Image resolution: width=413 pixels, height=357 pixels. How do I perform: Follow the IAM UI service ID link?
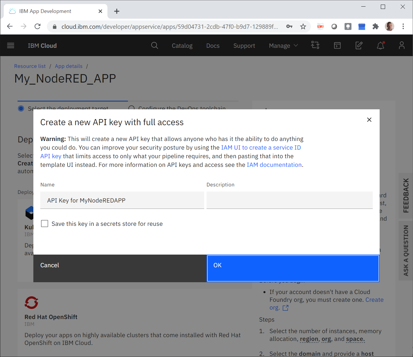[x=261, y=148]
